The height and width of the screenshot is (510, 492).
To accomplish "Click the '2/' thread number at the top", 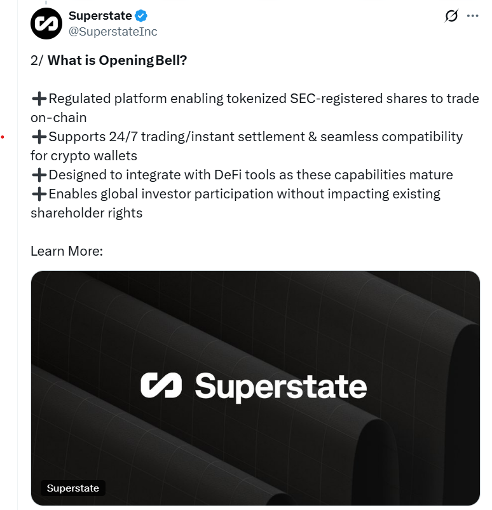I will (36, 60).
